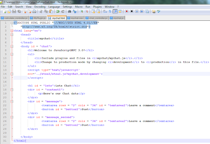Save the recorded macro icon
The height and width of the screenshot is (144, 210).
point(147,12)
